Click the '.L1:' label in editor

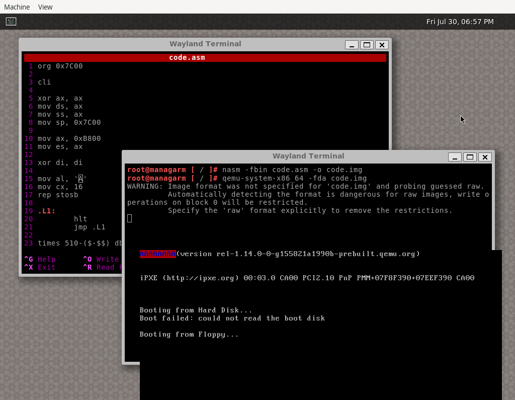(x=46, y=211)
